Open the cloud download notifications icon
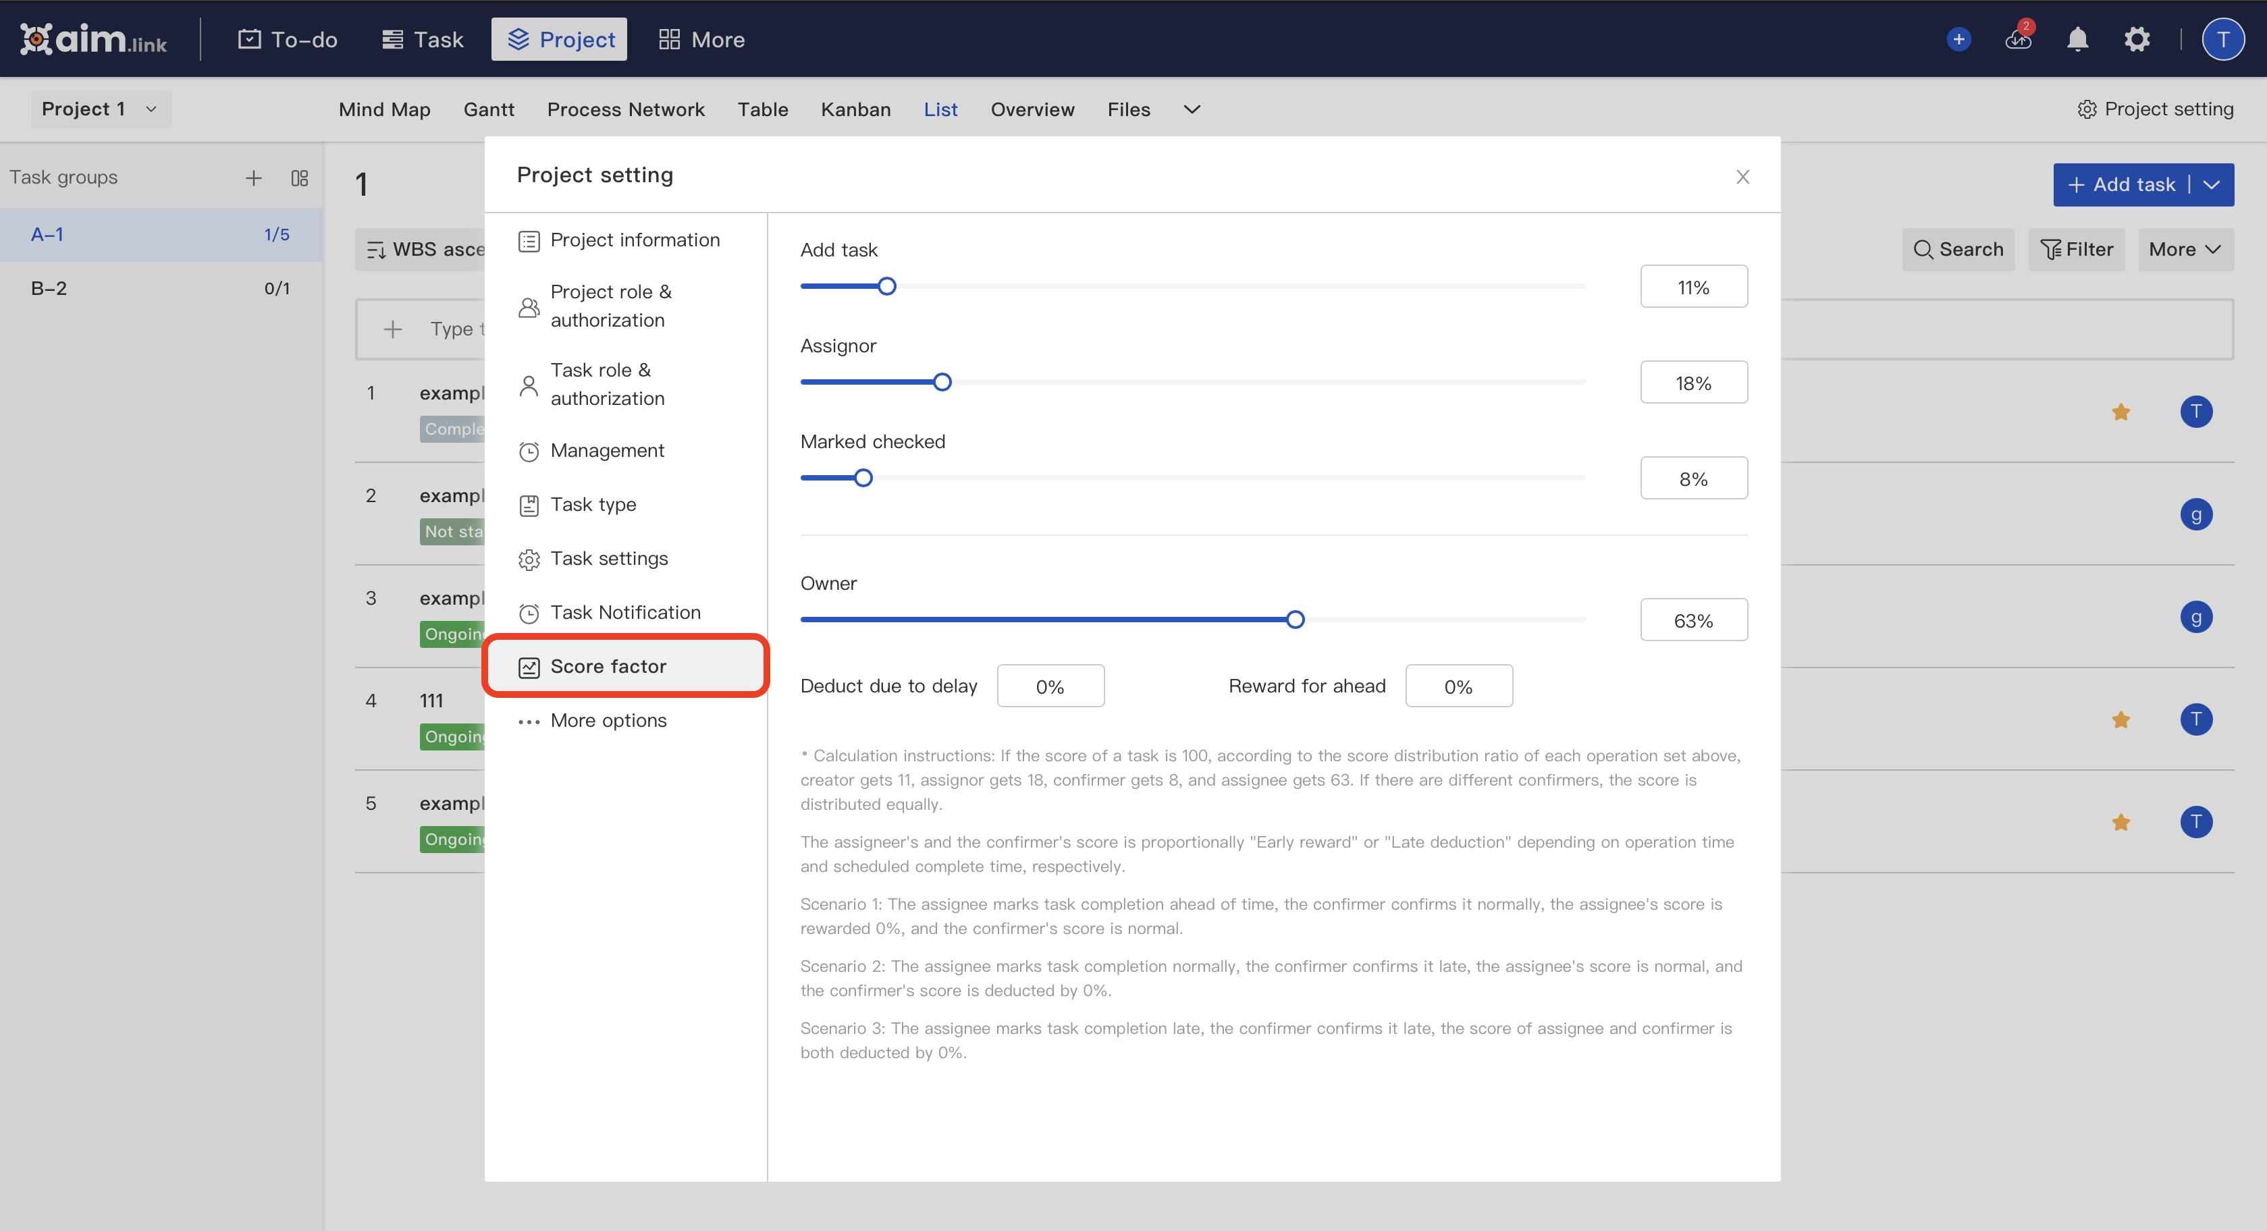The image size is (2267, 1231). [2018, 40]
